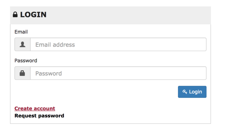The image size is (227, 129).
Task: Click the user silhouette icon beside email field
Action: point(22,45)
